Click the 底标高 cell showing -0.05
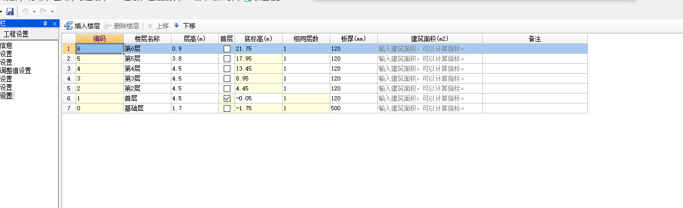The width and height of the screenshot is (683, 208). tap(259, 98)
